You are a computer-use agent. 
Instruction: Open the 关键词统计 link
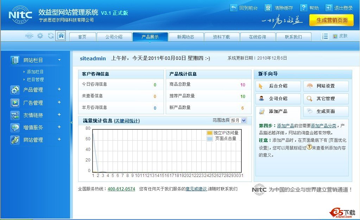pyautogui.click(x=127, y=121)
